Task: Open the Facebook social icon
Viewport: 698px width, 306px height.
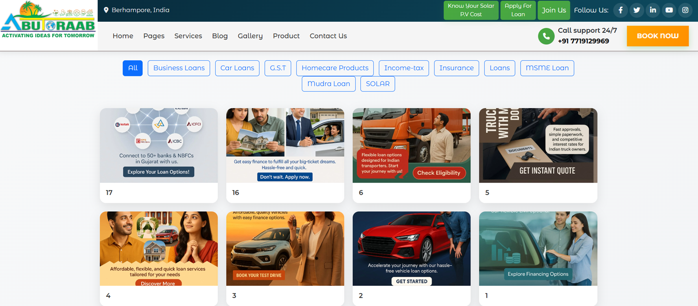Action: click(x=621, y=10)
